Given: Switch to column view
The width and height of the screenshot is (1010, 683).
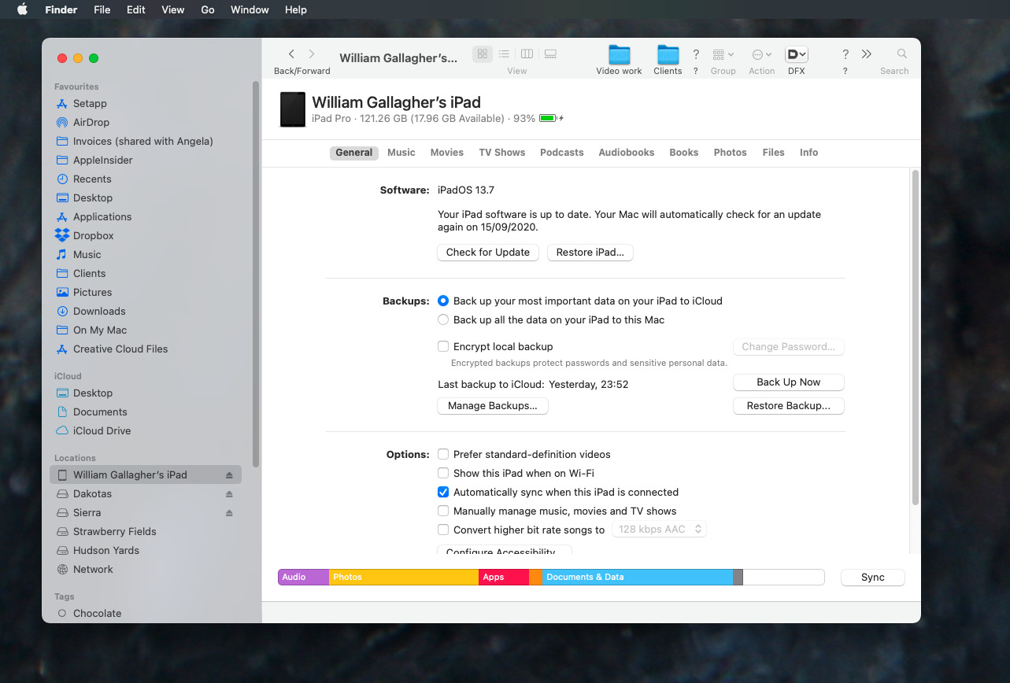Looking at the screenshot, I should [527, 54].
